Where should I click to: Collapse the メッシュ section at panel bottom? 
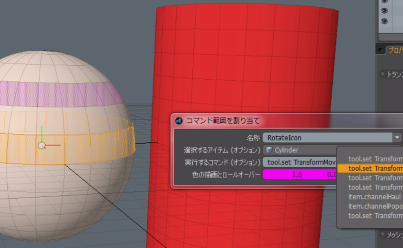382,234
